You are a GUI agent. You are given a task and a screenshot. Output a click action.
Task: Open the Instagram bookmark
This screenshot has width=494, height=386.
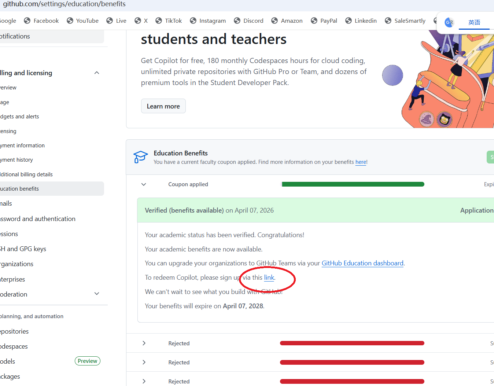[x=208, y=21]
